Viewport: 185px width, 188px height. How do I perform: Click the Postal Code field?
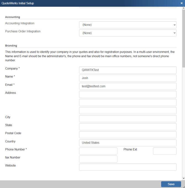[128, 135]
